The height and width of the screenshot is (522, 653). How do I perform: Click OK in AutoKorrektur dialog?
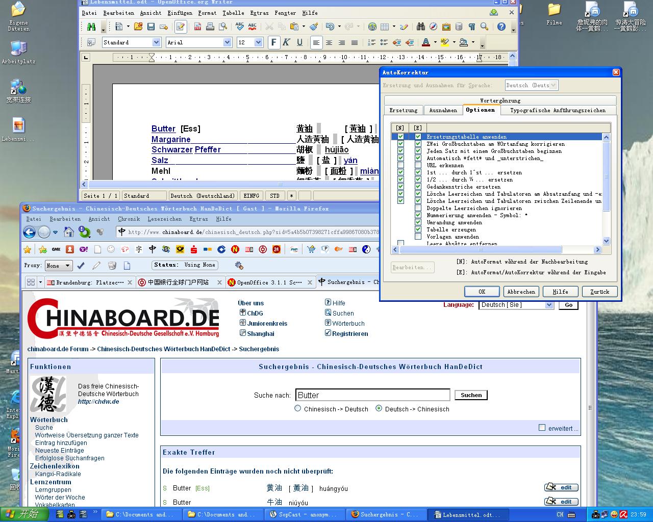482,292
